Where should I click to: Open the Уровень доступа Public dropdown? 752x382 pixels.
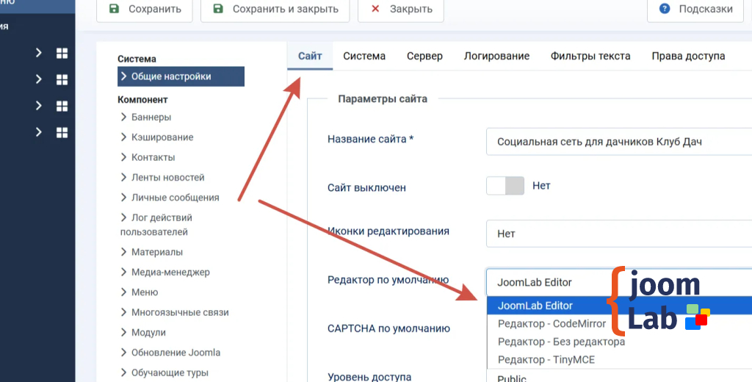point(619,376)
